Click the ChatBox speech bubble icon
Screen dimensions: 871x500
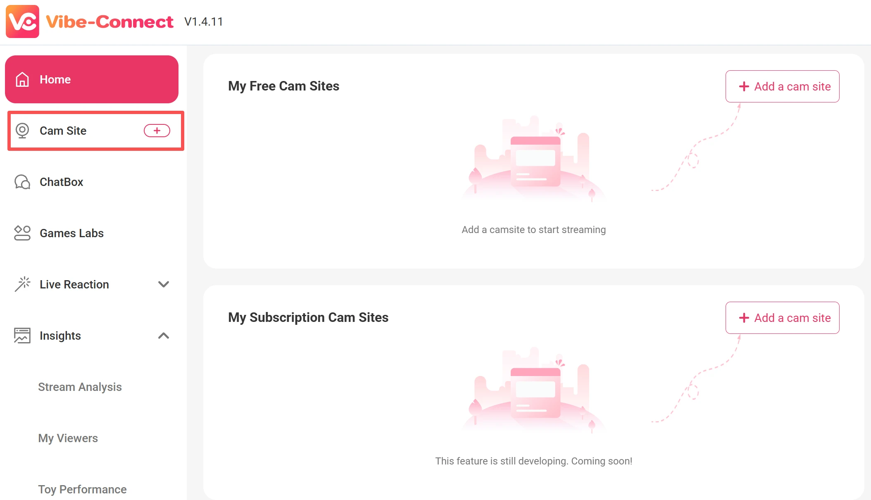pos(22,182)
